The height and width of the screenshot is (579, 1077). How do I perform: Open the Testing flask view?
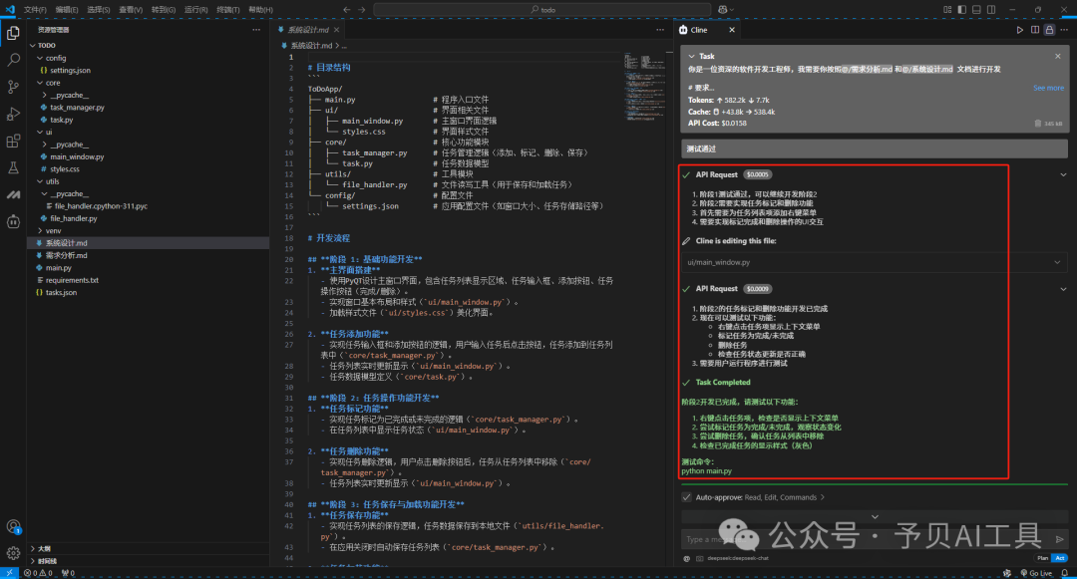(x=13, y=168)
